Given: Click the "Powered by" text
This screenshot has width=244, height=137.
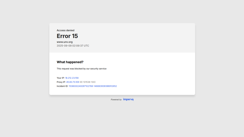Looking at the screenshot, I should click(116, 100).
